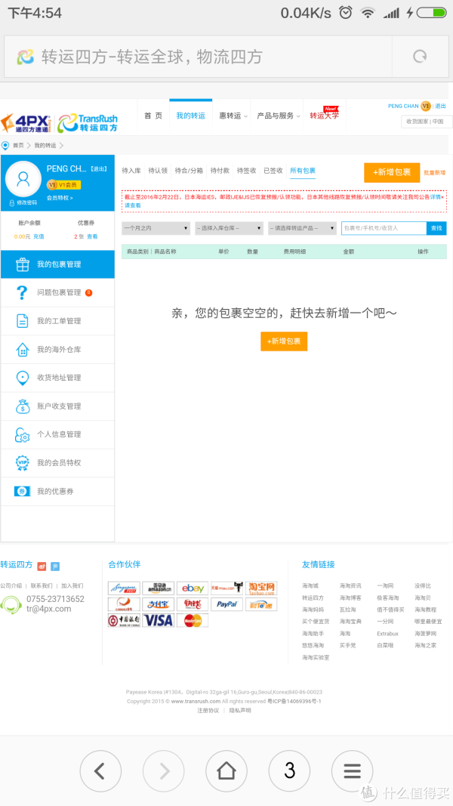
Task: Click the TransRush 转运四方 logo
Action: (88, 123)
